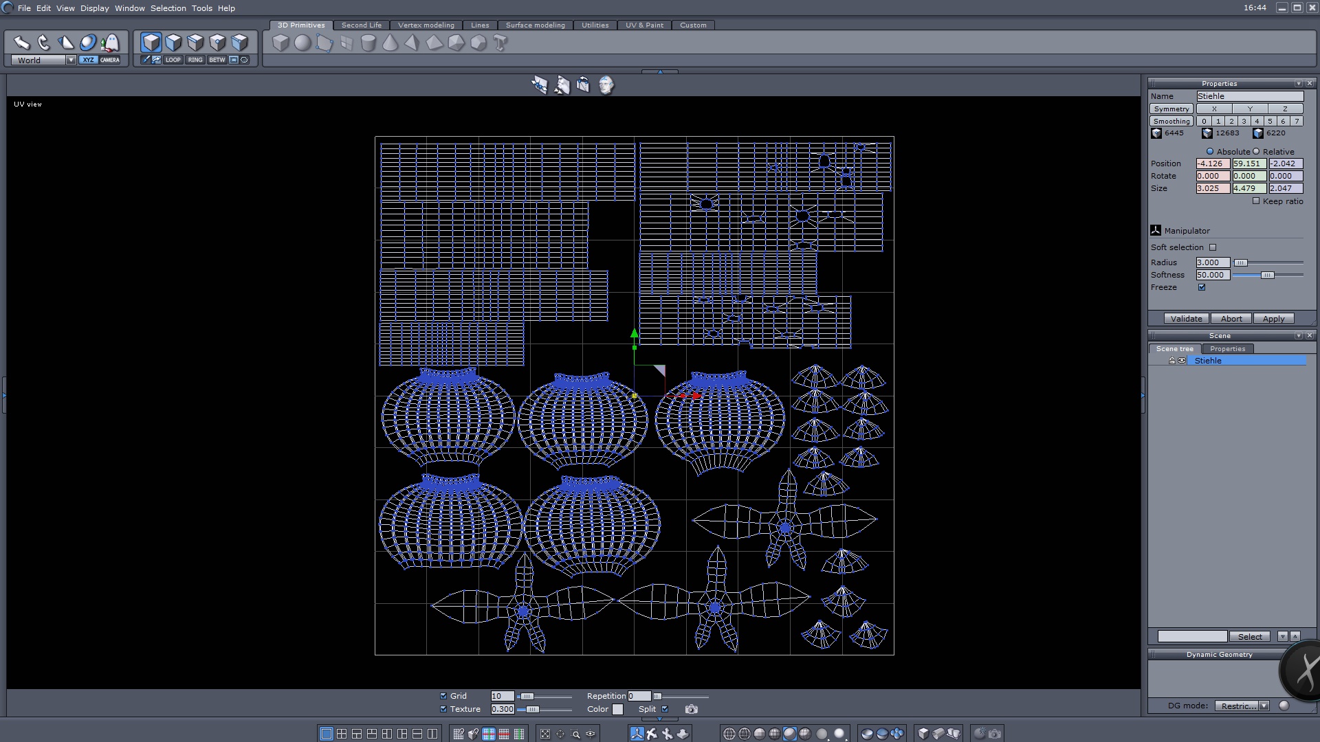Click the Apply button
The image size is (1320, 742).
click(x=1273, y=319)
